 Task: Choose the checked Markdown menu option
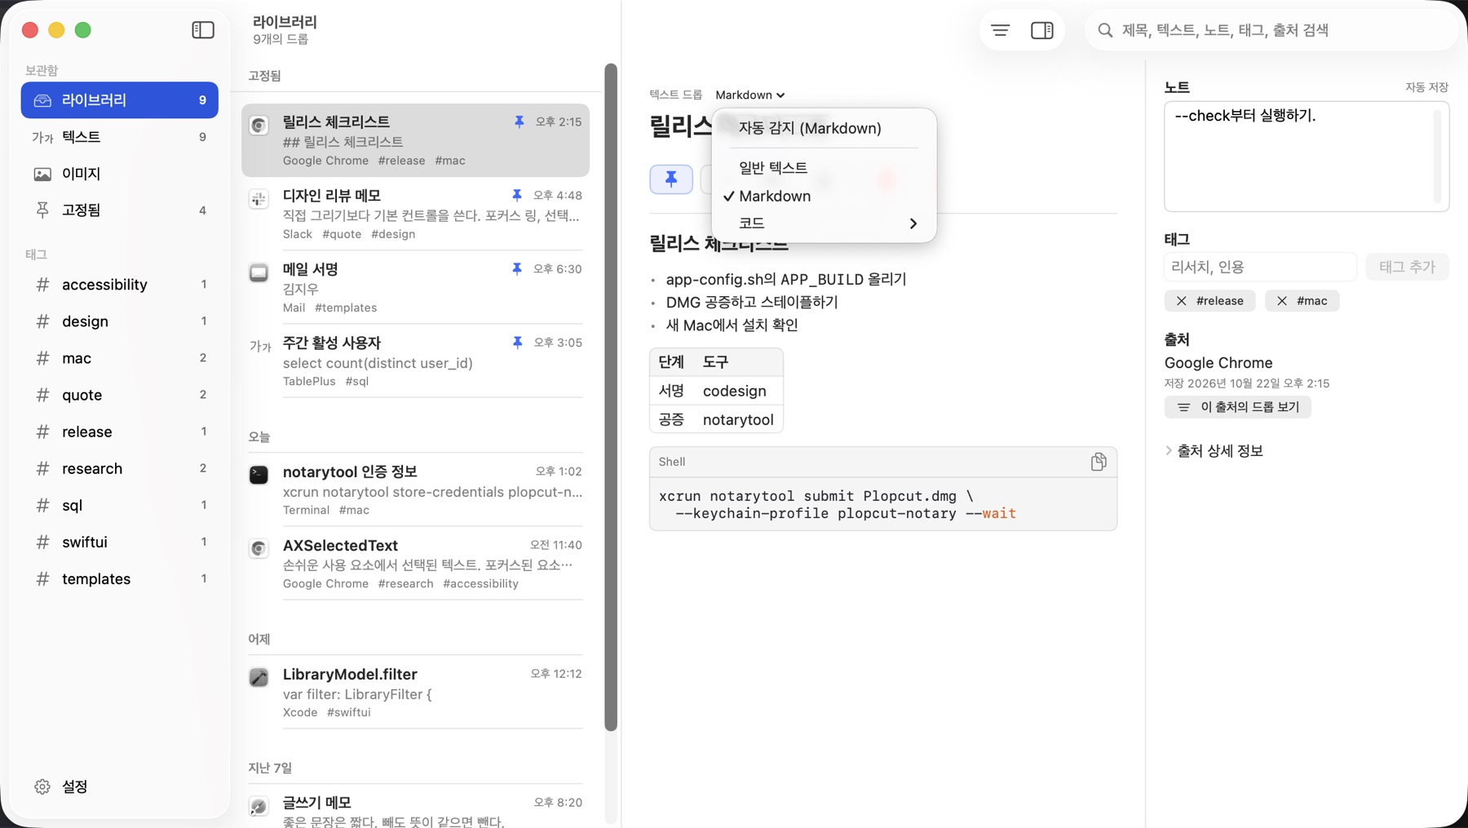[824, 196]
